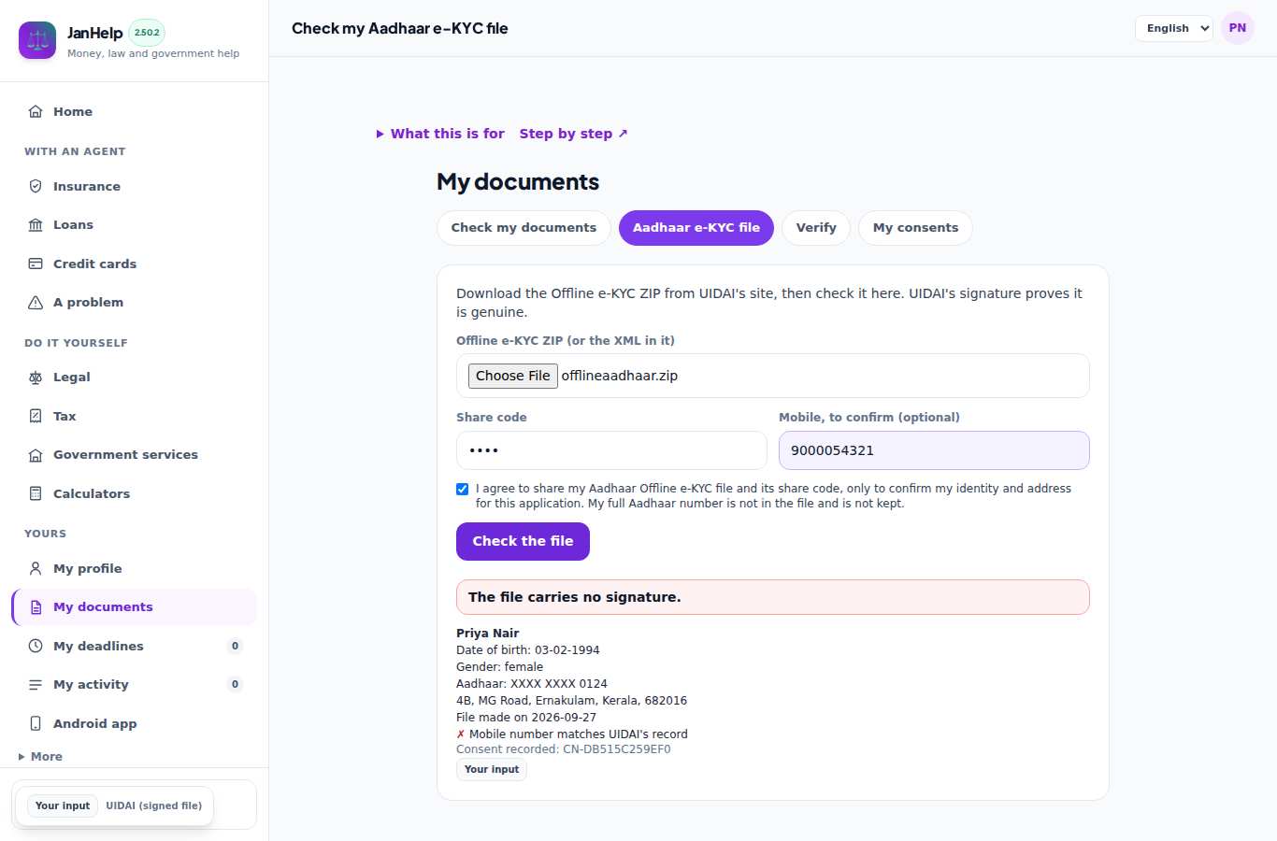Click the UIDAI (signed file) label

[x=154, y=805]
